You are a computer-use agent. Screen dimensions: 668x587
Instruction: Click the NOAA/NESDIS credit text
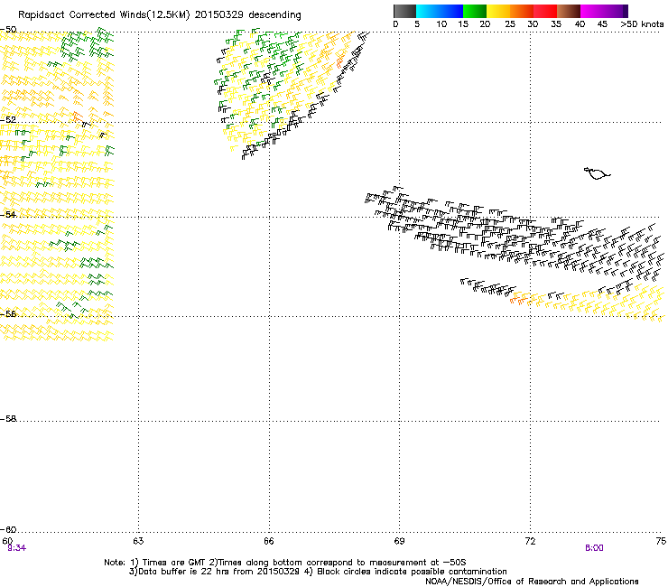(532, 582)
